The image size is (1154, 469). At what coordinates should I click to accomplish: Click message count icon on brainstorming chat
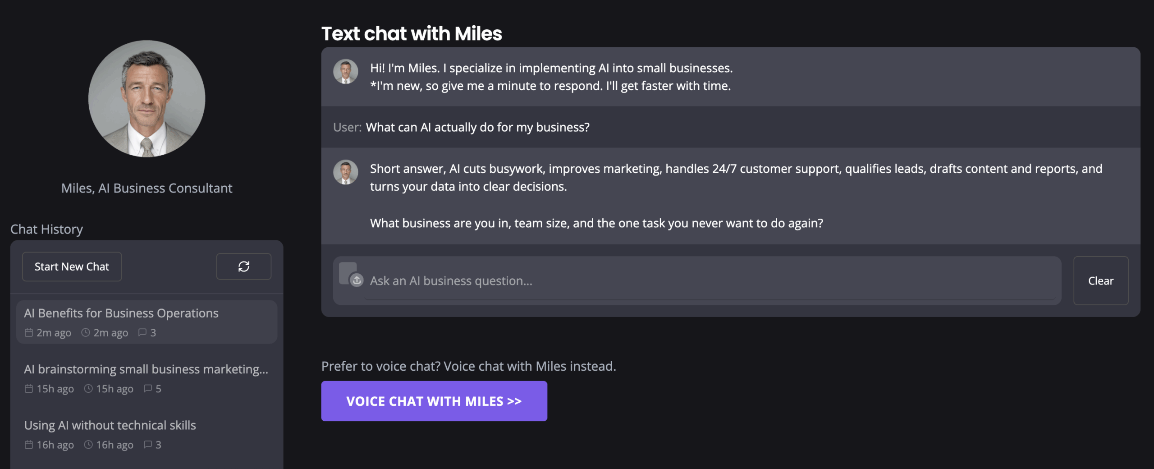tap(148, 389)
